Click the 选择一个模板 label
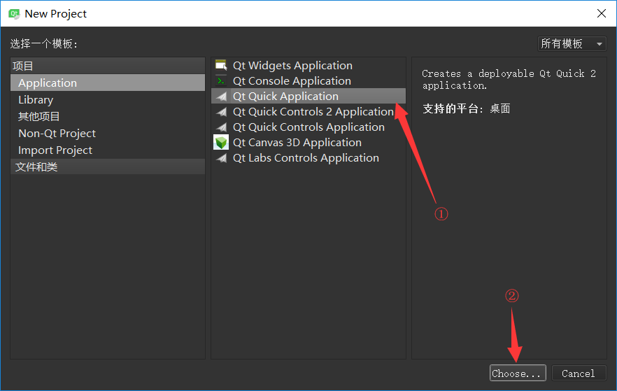The image size is (617, 391). [43, 43]
